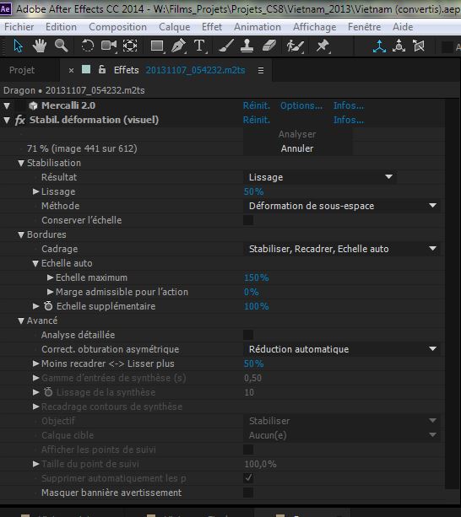Select the Zoom magnifier tool

pyautogui.click(x=62, y=46)
